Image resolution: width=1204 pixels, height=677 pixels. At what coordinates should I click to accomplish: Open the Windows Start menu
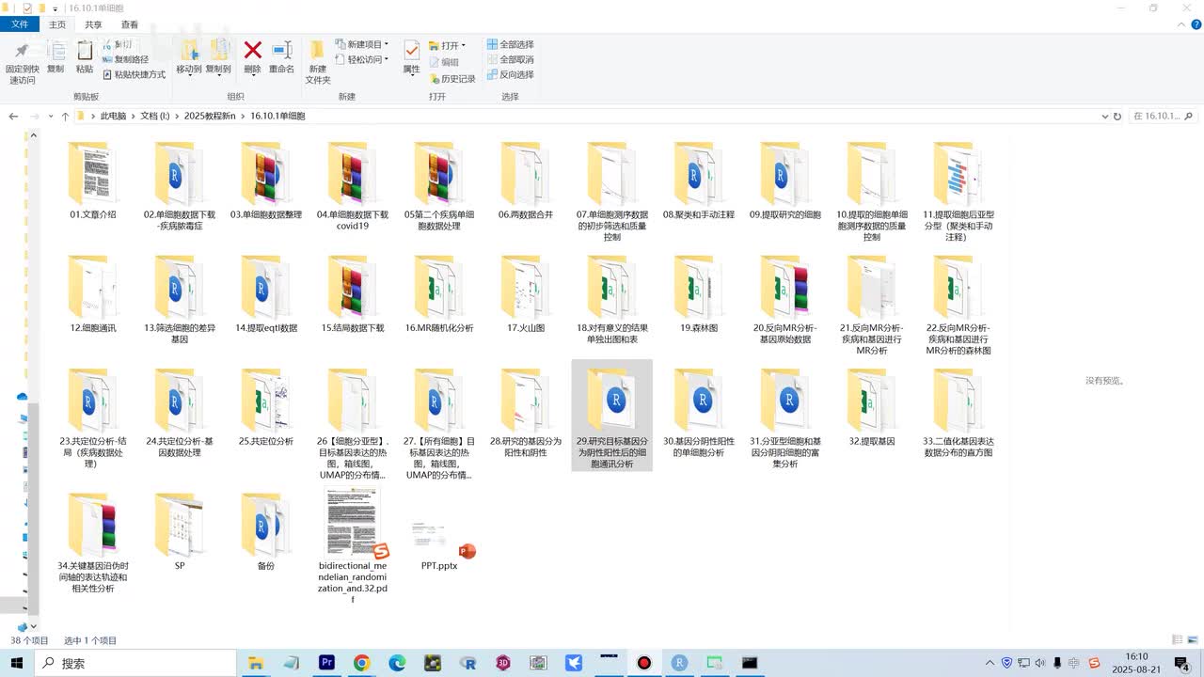[x=17, y=663]
